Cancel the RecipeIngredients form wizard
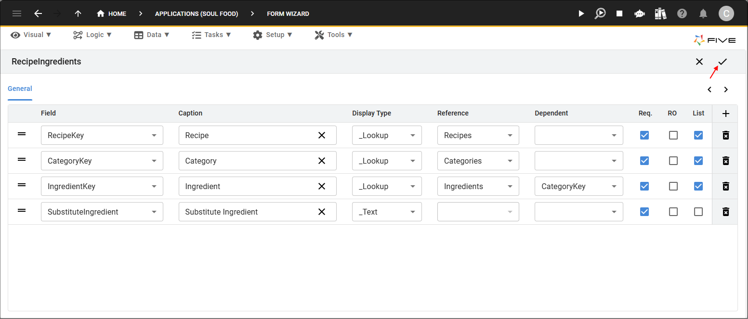The image size is (748, 319). 699,62
